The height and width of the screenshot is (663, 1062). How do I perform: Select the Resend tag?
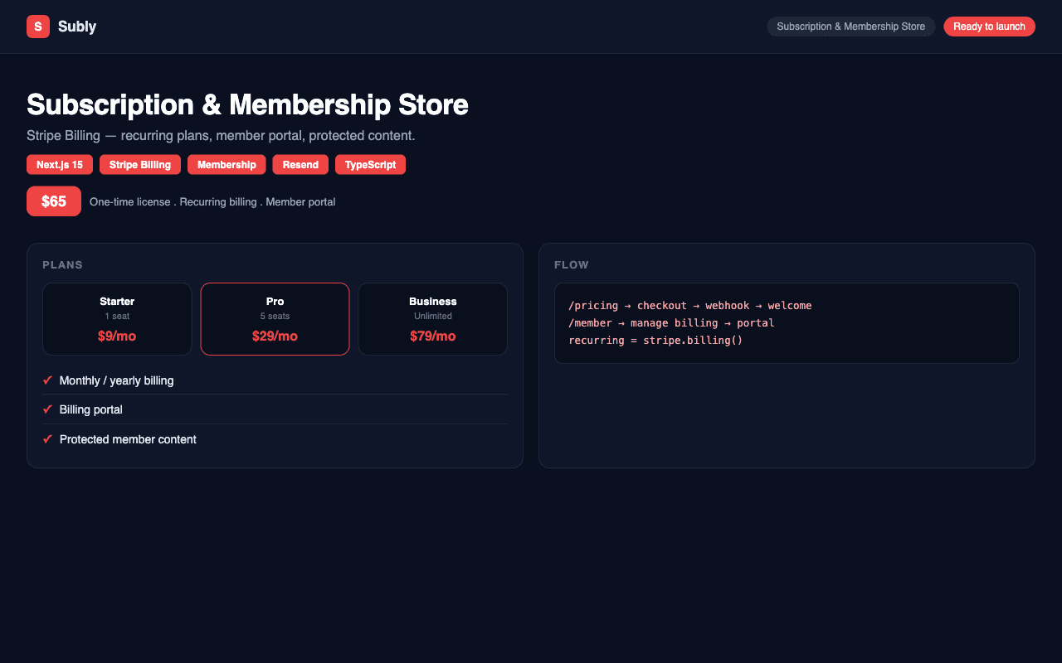tap(300, 165)
